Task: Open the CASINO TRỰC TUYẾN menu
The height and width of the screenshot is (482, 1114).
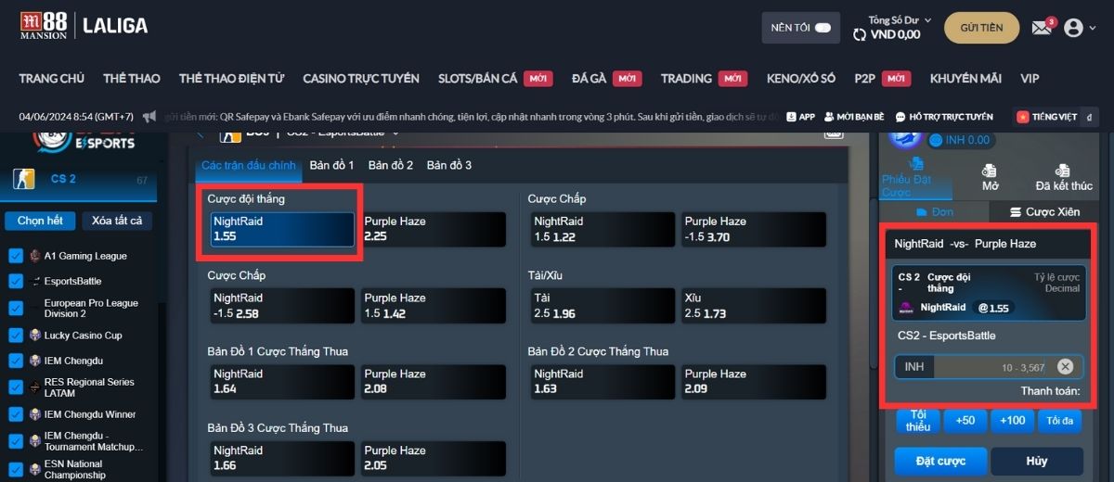Action: tap(361, 79)
